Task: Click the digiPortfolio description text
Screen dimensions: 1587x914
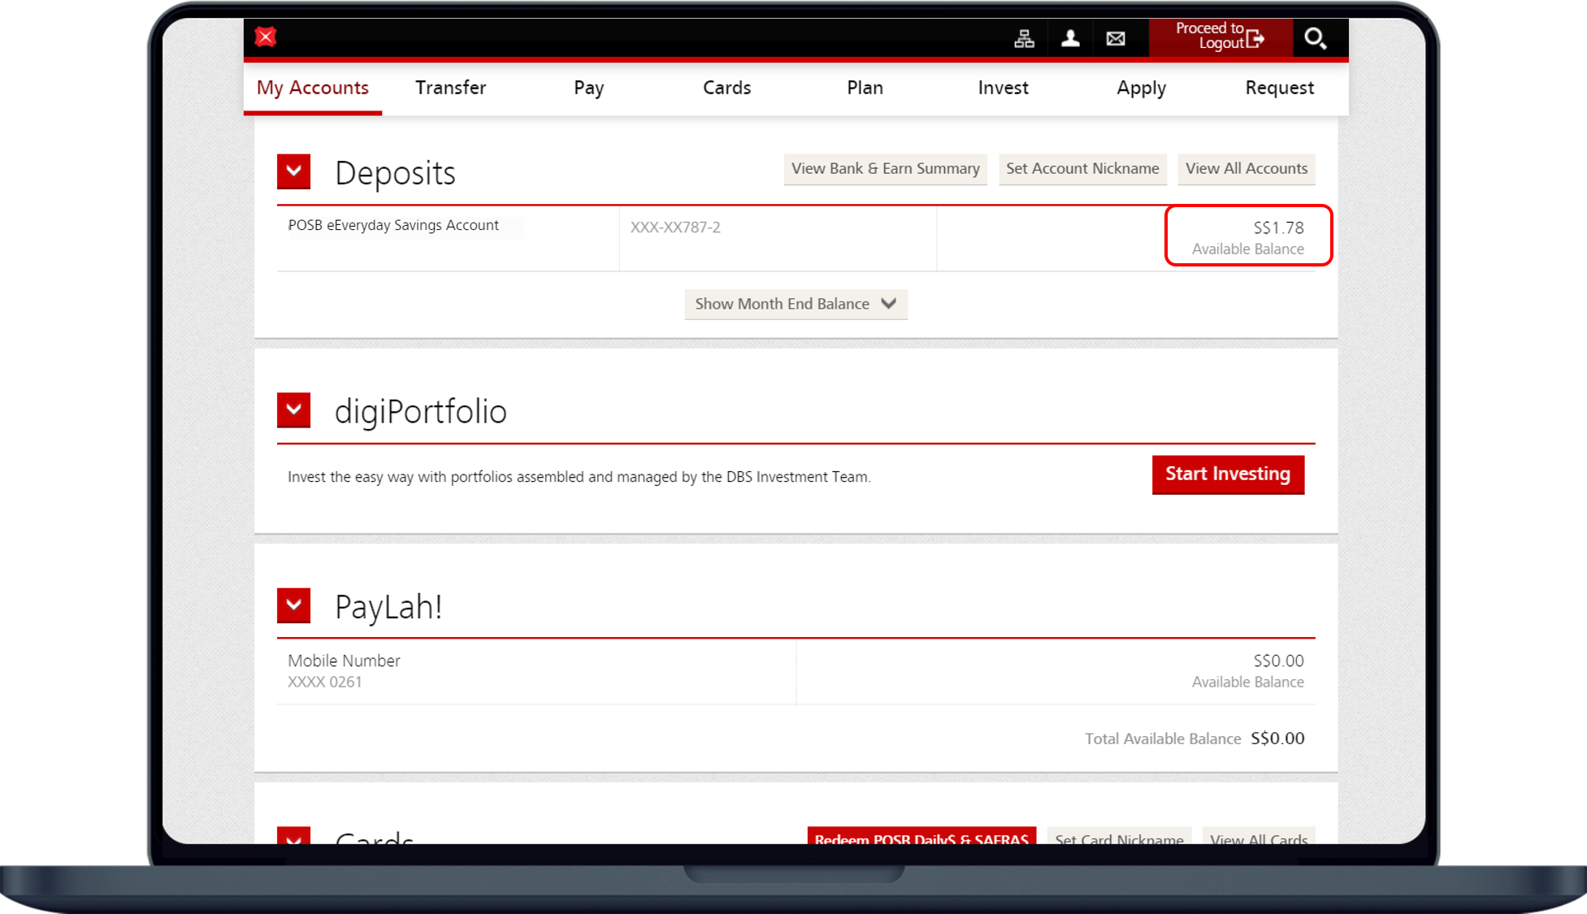Action: pyautogui.click(x=579, y=477)
